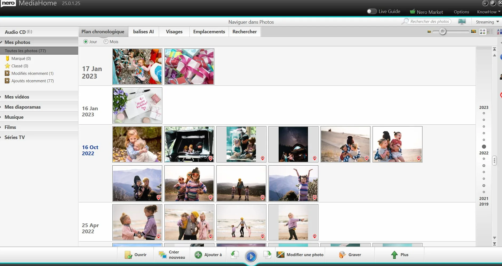This screenshot has height=266, width=502.
Task: Expand the Mes vidéos section
Action: pyautogui.click(x=39, y=97)
